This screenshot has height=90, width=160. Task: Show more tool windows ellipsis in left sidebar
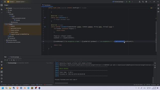click(2, 13)
